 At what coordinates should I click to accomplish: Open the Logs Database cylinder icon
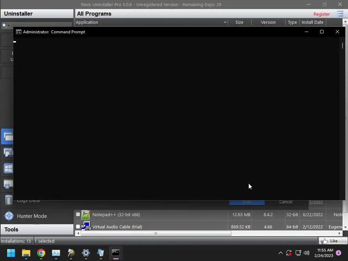click(8, 200)
